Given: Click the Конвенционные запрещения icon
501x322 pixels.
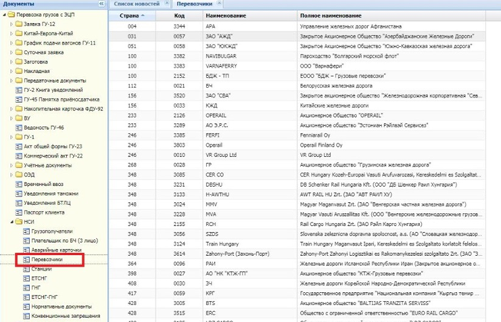Looking at the screenshot, I should (26, 316).
